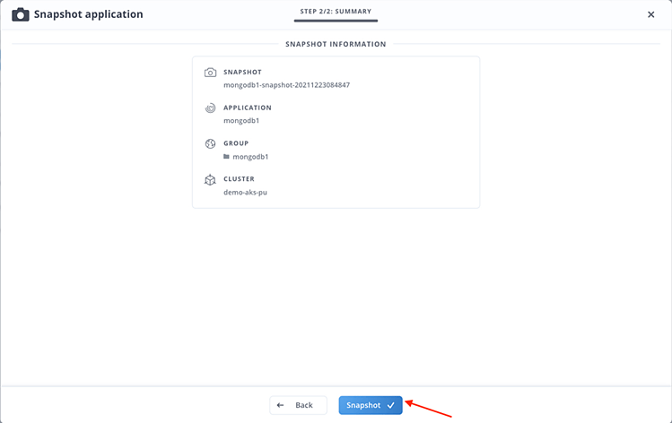Screen dimensions: 672x423
Task: Click group name mongodb1 next to folder
Action: click(x=250, y=157)
